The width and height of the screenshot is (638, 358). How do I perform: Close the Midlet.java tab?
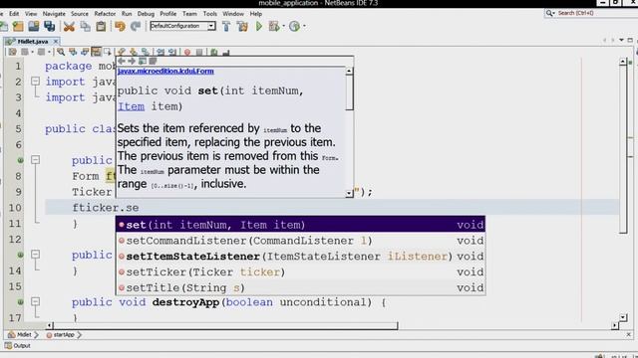click(x=56, y=42)
